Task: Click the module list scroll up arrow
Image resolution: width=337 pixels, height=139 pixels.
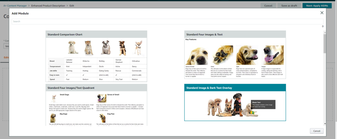Action: click(x=325, y=33)
